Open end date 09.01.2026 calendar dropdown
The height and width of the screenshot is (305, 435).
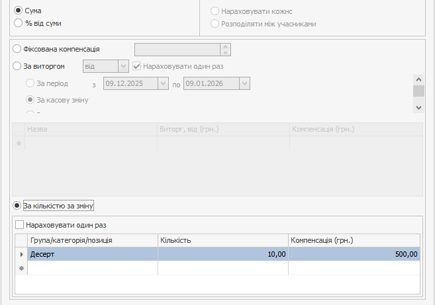[244, 83]
